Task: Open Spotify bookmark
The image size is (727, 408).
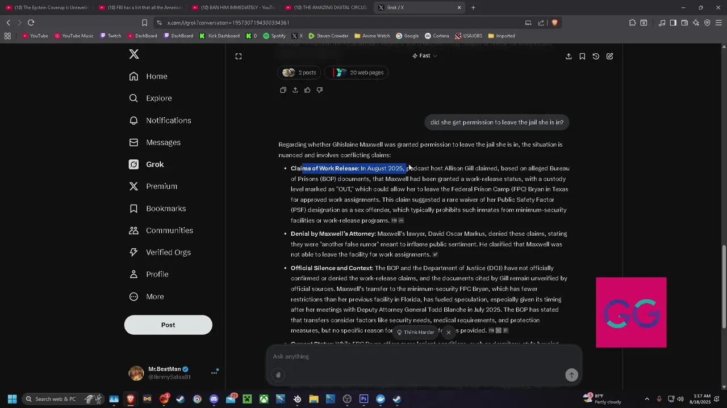Action: click(274, 36)
